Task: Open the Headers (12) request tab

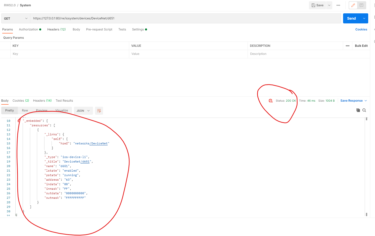Action: 57,29
